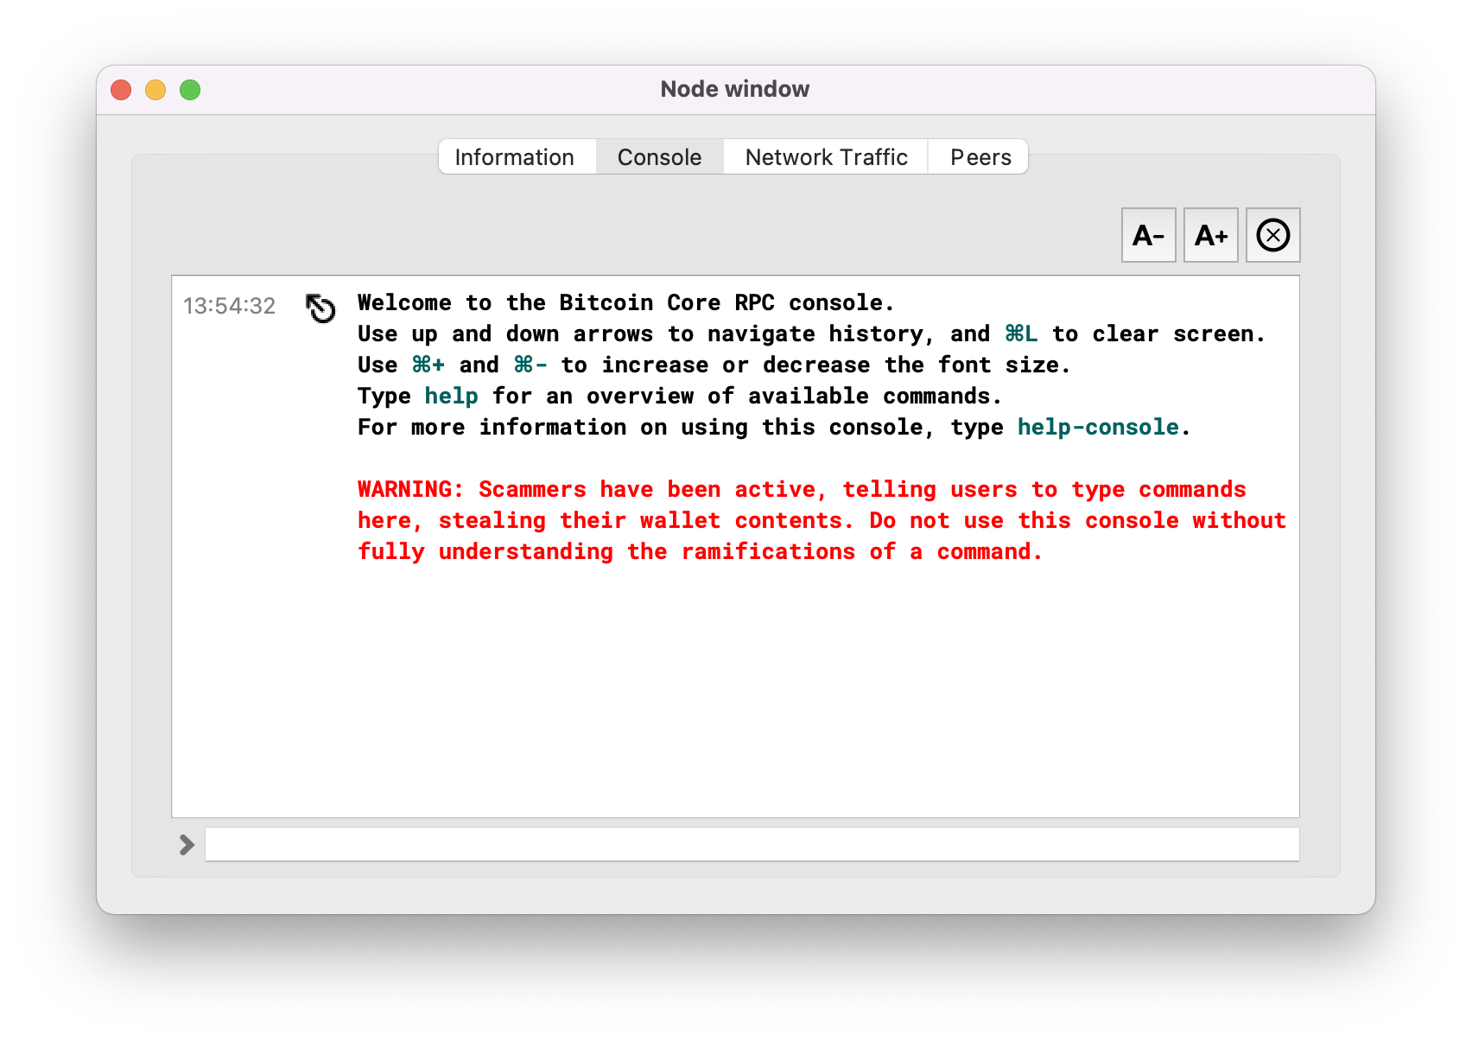Maximize the Node window with the green button
Image resolution: width=1472 pixels, height=1042 pixels.
click(x=190, y=90)
